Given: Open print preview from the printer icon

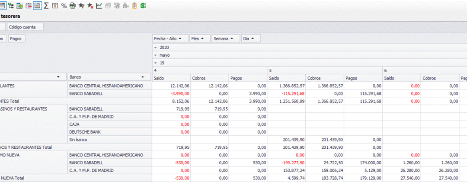Looking at the screenshot, I should pos(73,6).
